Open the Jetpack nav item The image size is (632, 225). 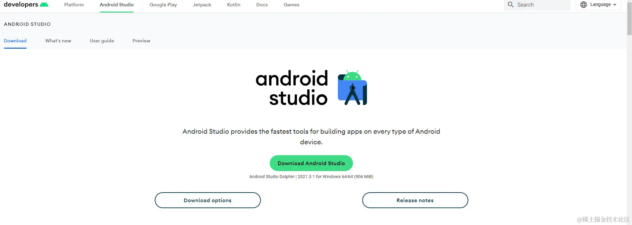pyautogui.click(x=202, y=5)
